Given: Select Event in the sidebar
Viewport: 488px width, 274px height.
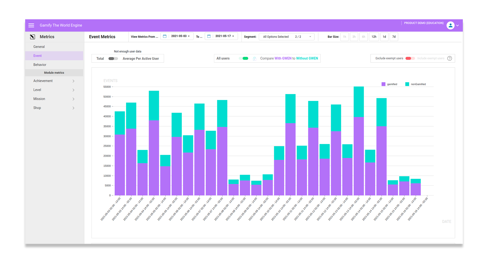Looking at the screenshot, I should click(54, 56).
